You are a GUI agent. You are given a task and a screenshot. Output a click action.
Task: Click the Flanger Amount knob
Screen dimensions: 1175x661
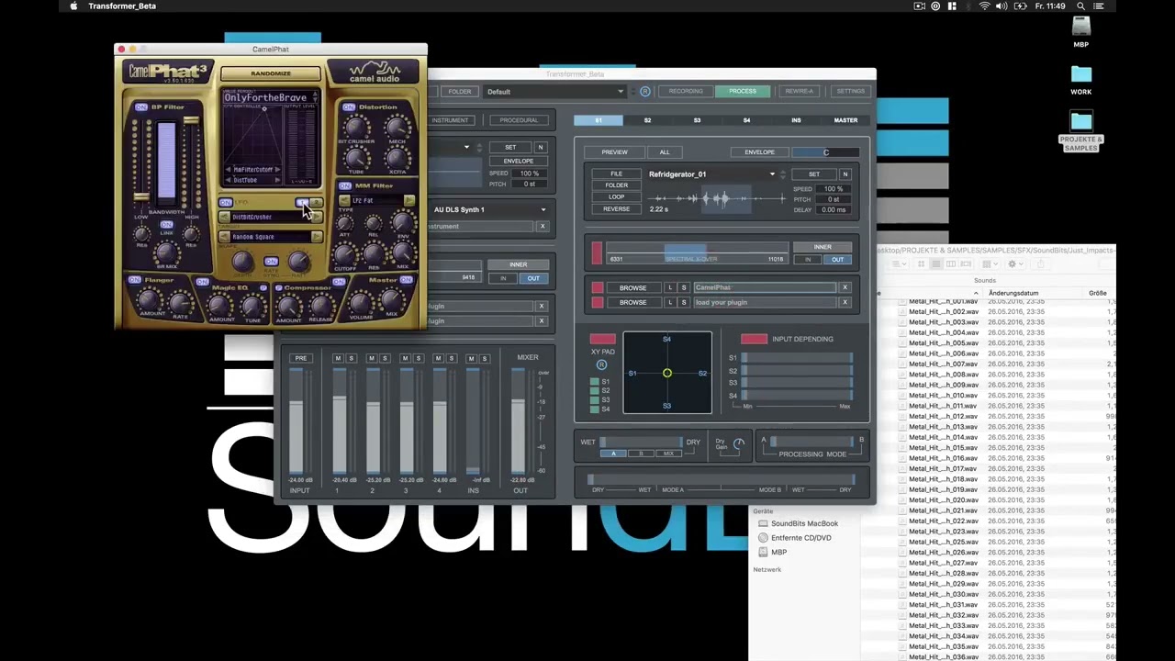pos(150,300)
